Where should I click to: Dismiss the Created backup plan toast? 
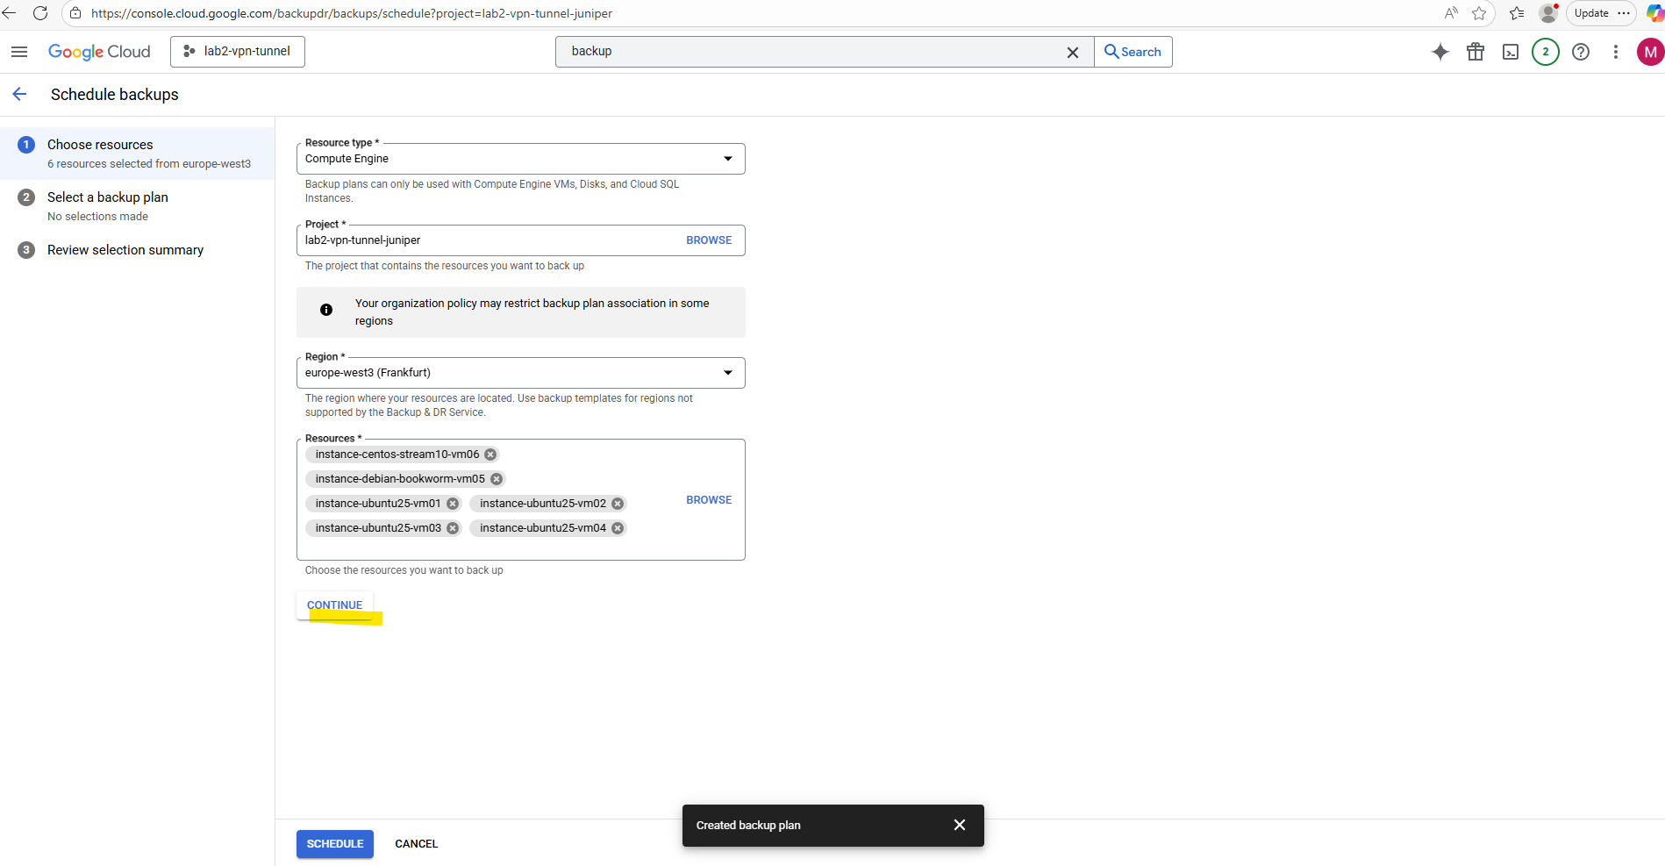960,825
